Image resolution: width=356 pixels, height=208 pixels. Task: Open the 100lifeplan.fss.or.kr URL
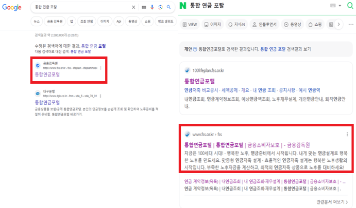(208, 70)
